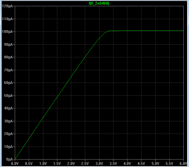Click the 90µA vertical axis label
The image size is (189, 167).
click(8, 44)
